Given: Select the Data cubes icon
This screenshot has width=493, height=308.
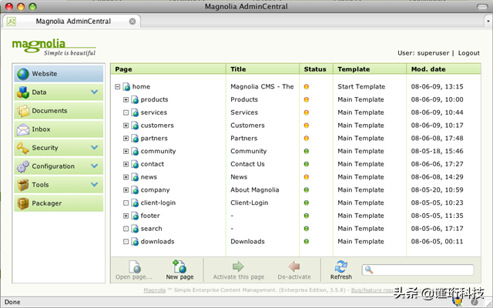Looking at the screenshot, I should [x=23, y=92].
